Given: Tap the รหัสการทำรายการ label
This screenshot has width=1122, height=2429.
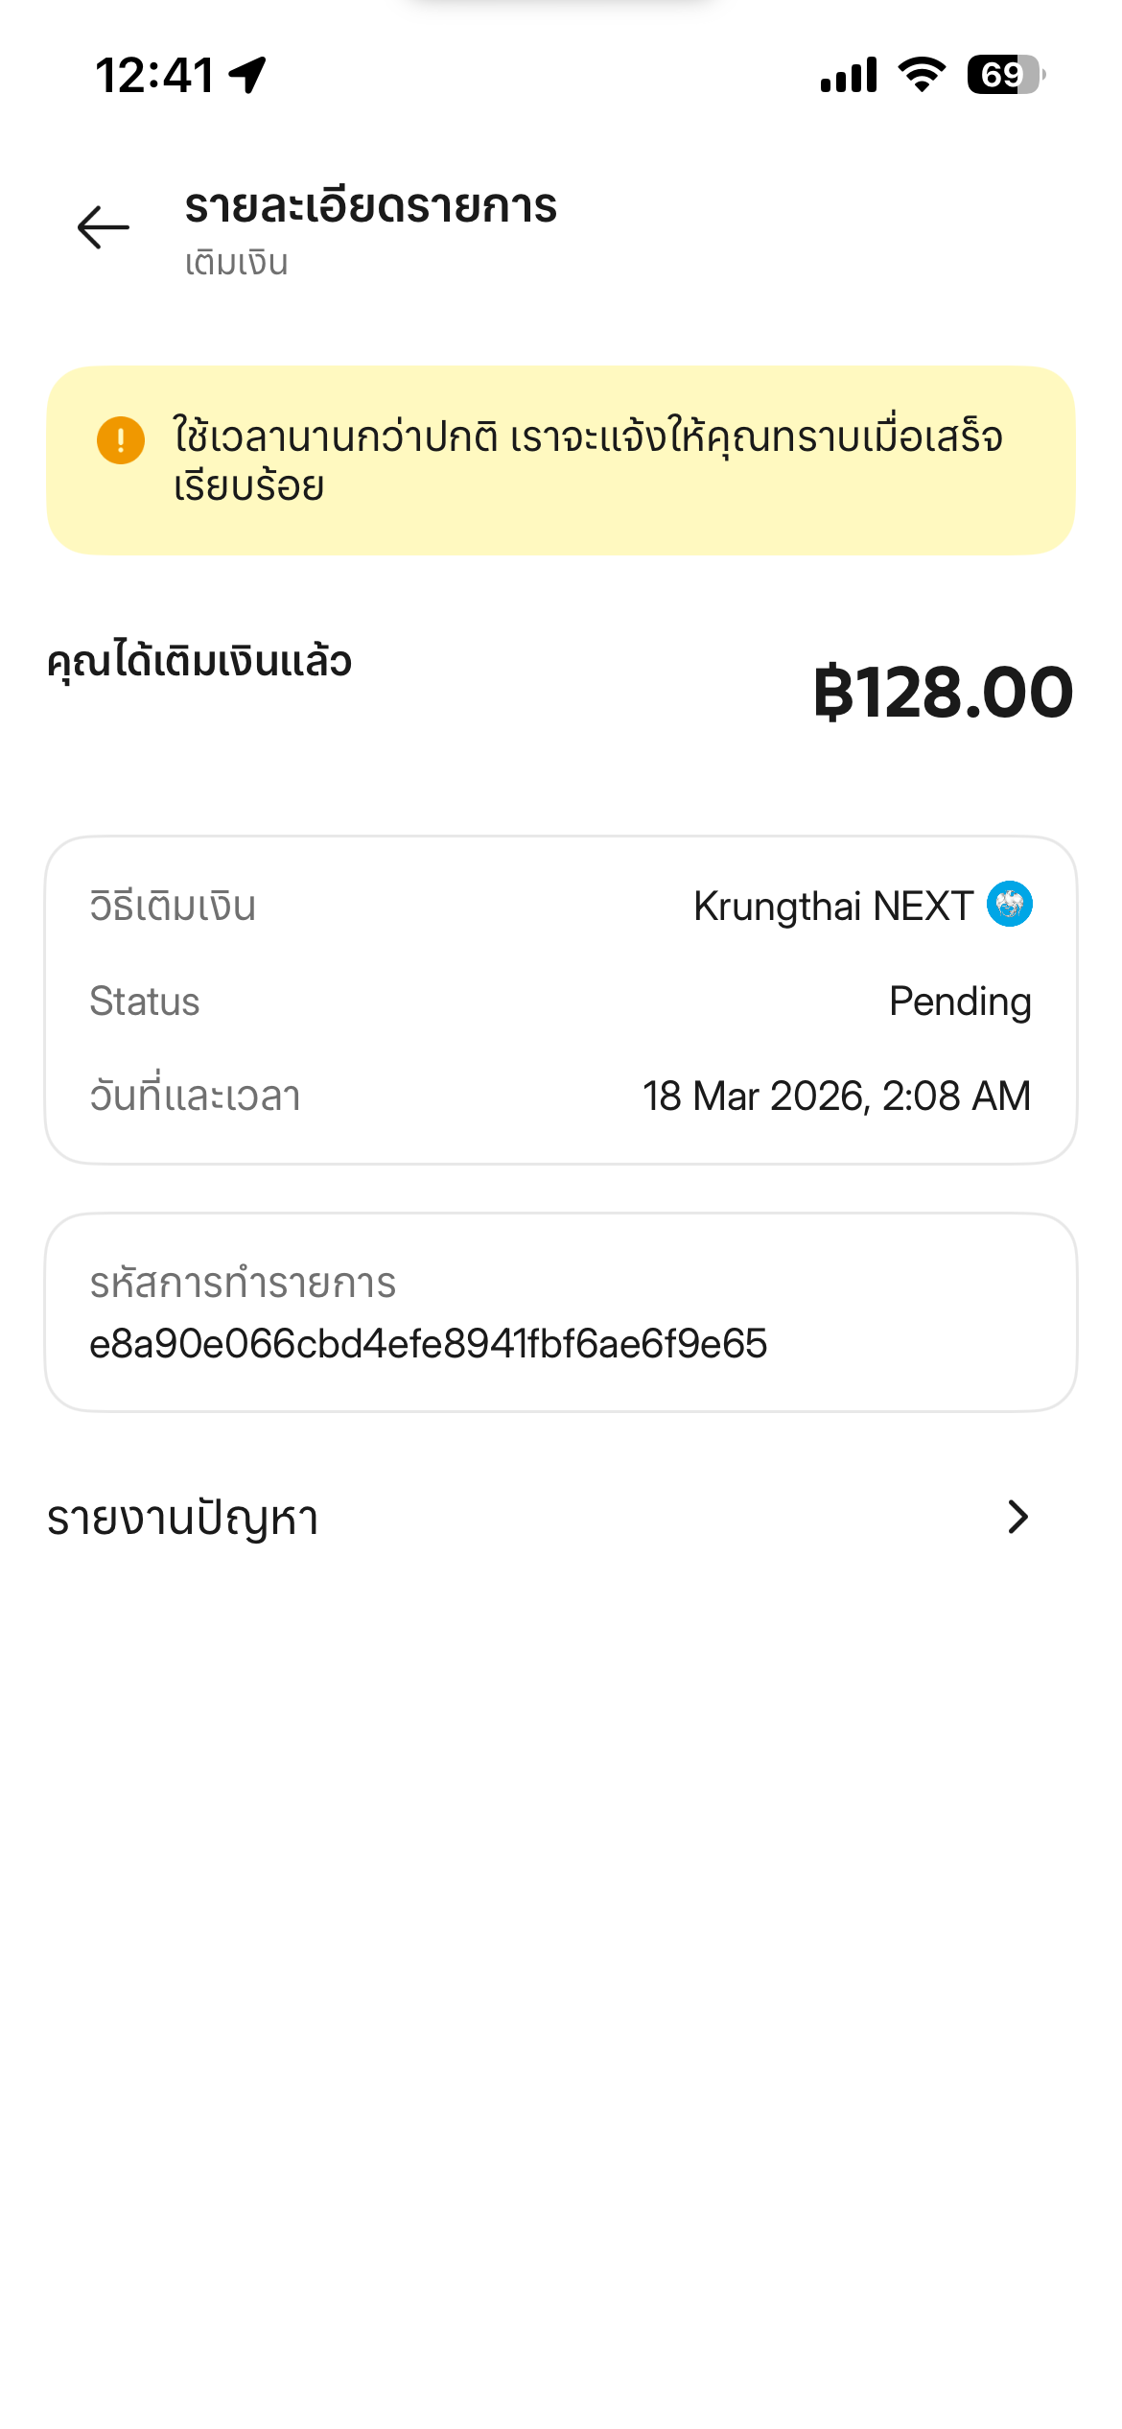Looking at the screenshot, I should [243, 1284].
